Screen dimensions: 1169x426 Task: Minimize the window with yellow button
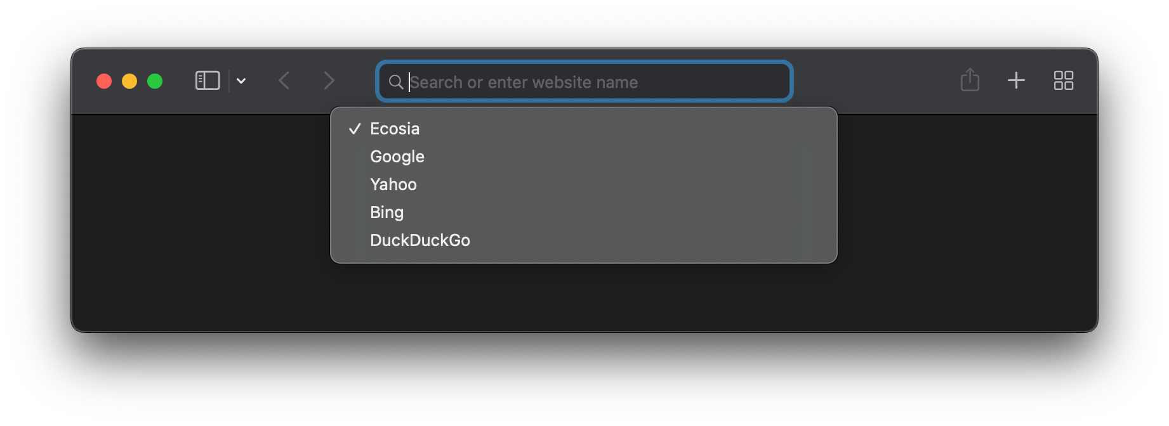(129, 81)
